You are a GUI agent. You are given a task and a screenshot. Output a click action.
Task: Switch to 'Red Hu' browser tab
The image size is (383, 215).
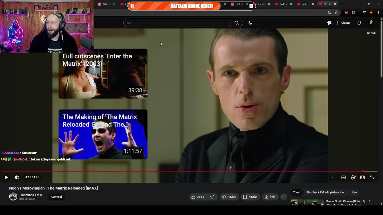pos(283,4)
